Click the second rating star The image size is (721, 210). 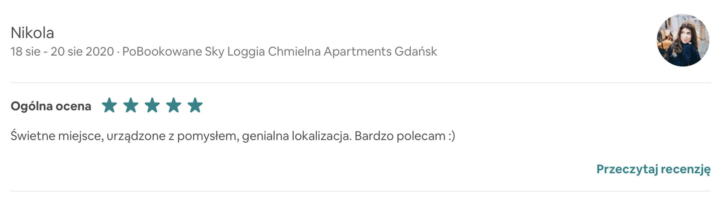click(x=131, y=106)
